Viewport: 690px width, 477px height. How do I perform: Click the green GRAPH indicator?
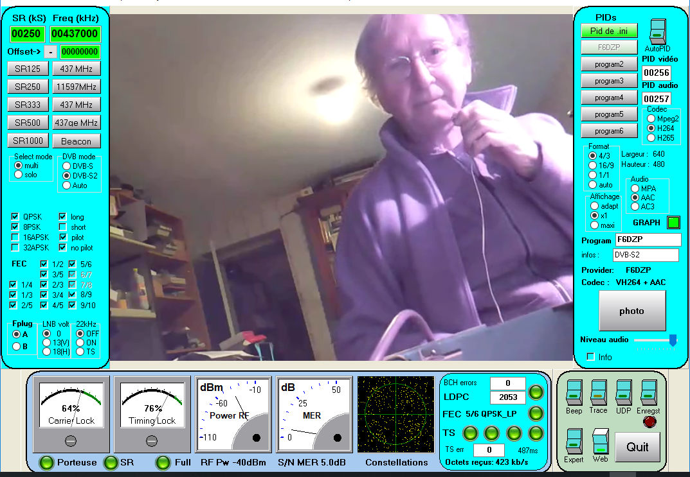click(673, 223)
